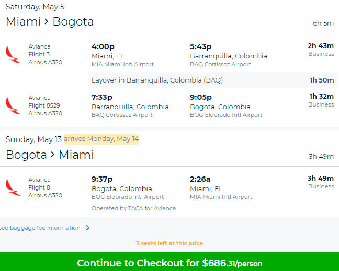The image size is (339, 271).
Task: Select the Layover in Barranquilla row
Action: 213,80
